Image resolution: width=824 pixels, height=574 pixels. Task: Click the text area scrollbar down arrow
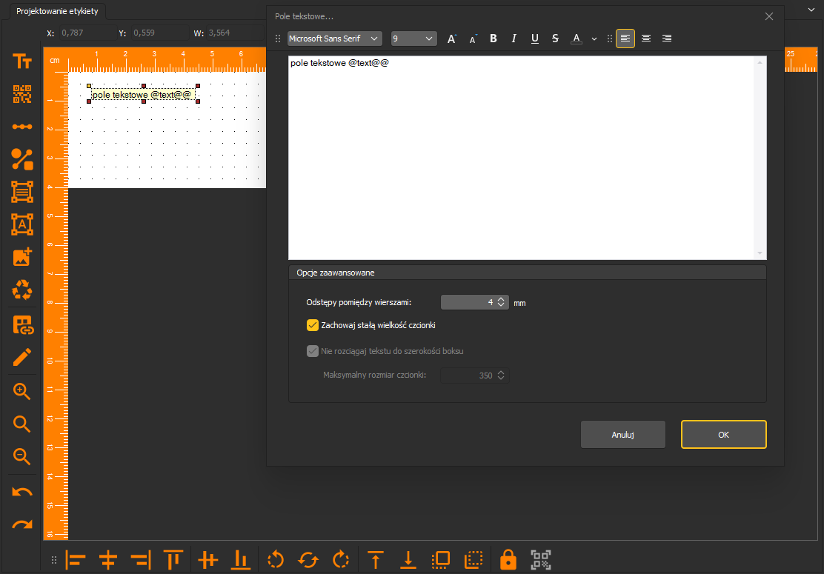(760, 253)
